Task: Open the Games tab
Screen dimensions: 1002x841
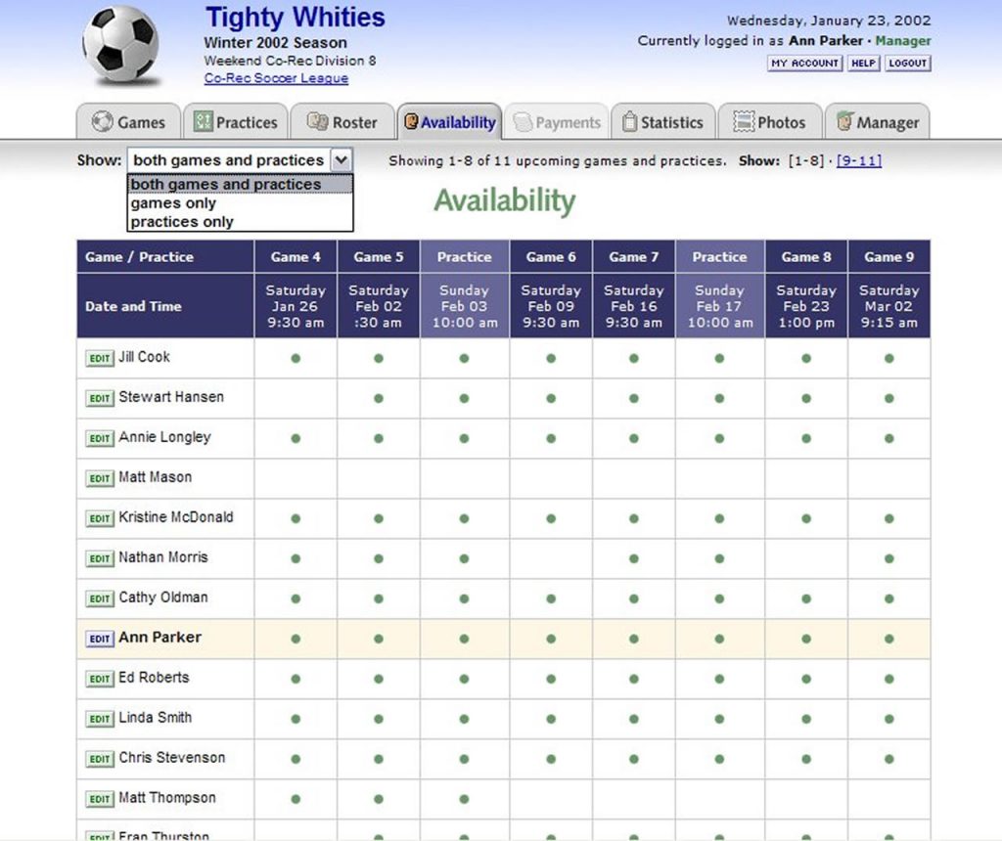Action: (x=128, y=121)
